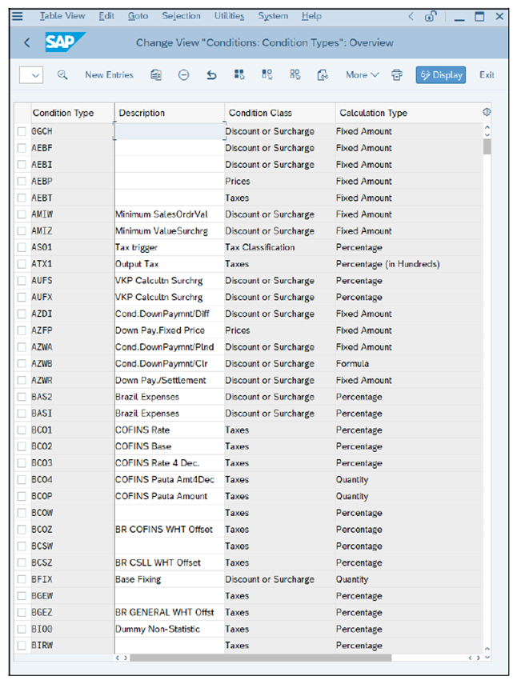Viewport: 517px width, 684px height.
Task: Tick the checkbox for row BIRW
Action: click(x=22, y=645)
